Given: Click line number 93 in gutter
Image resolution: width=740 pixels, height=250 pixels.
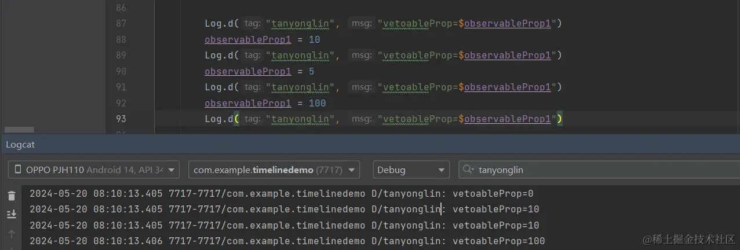Looking at the screenshot, I should (121, 119).
